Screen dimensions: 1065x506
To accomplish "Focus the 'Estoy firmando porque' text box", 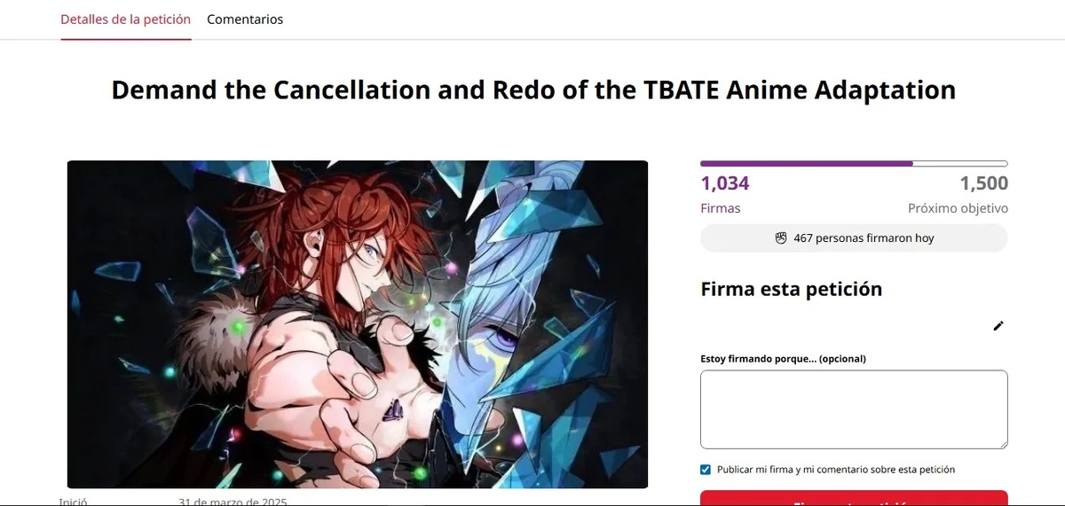I will 854,409.
